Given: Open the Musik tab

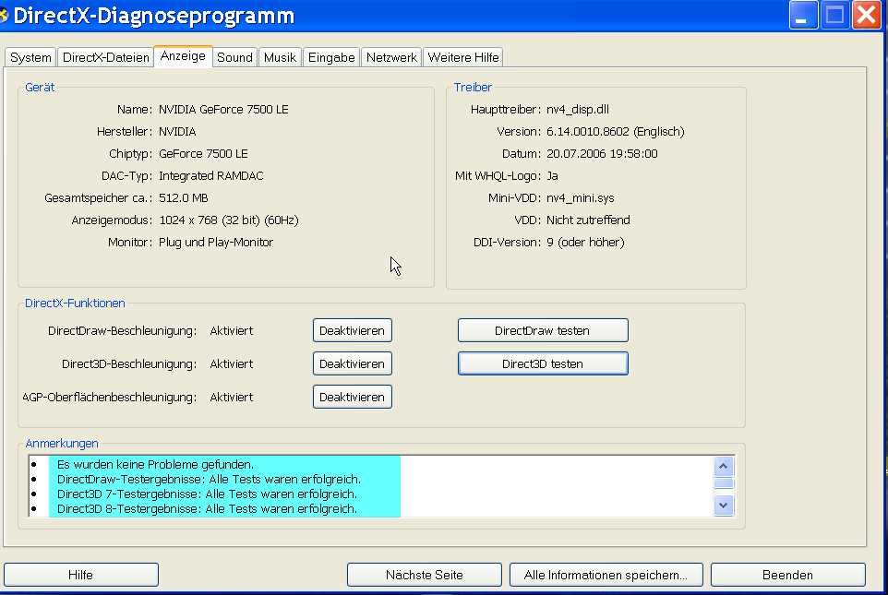Looking at the screenshot, I should pos(280,57).
